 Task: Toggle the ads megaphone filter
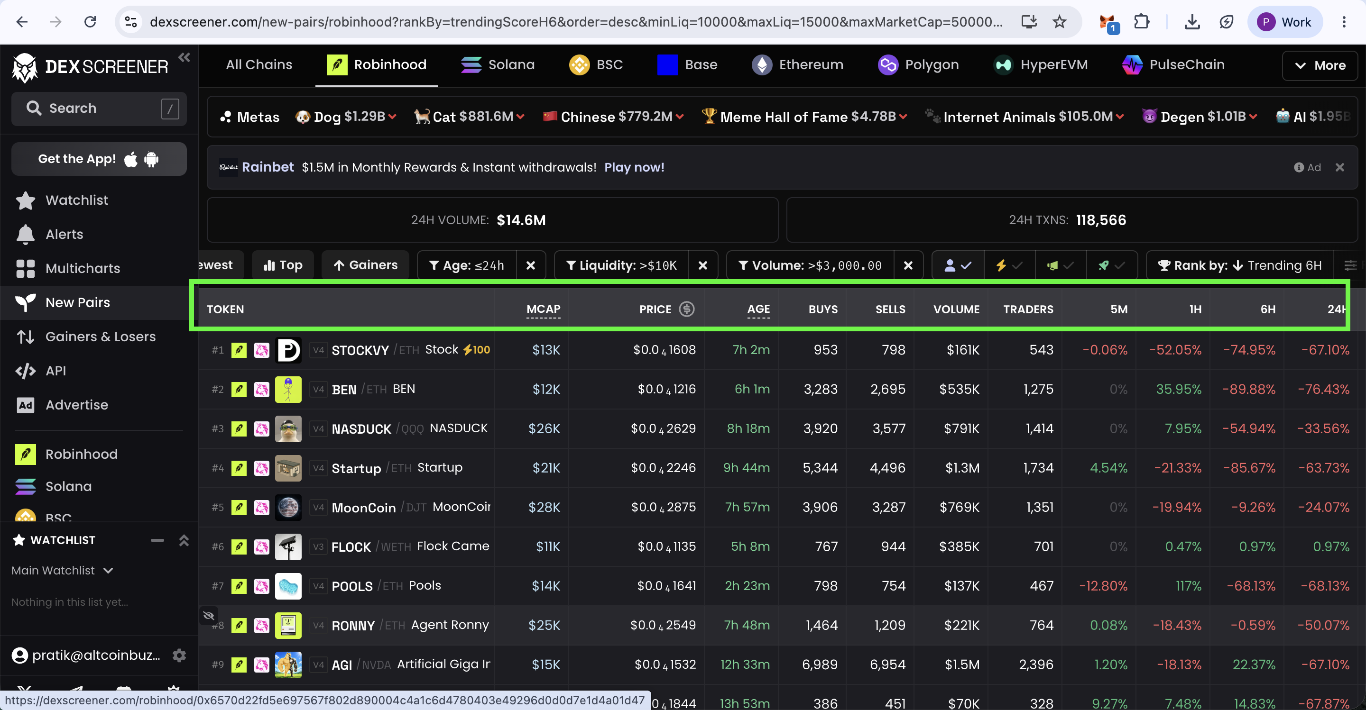click(1060, 265)
